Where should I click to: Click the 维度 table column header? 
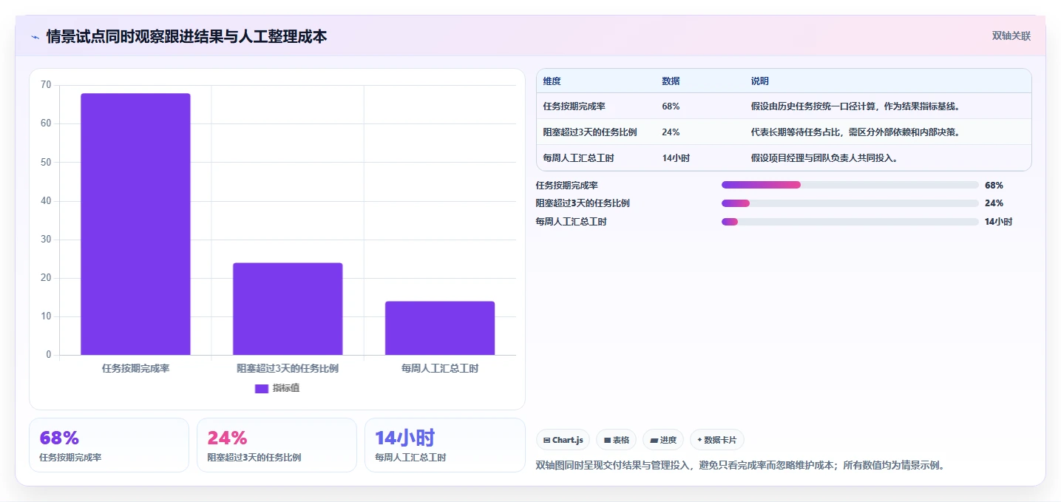552,81
